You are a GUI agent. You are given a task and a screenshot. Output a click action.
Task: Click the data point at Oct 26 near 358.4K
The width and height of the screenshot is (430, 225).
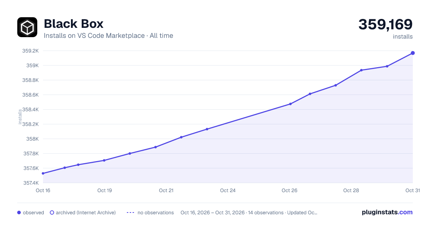tap(290, 104)
